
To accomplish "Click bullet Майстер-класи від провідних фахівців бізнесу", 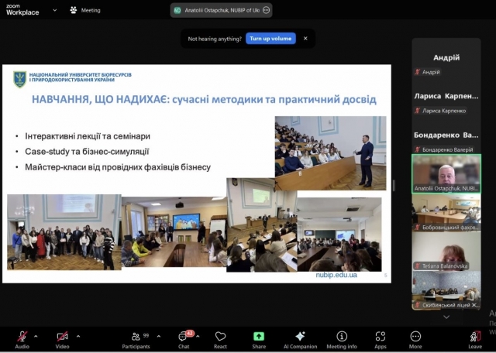I will pyautogui.click(x=118, y=167).
